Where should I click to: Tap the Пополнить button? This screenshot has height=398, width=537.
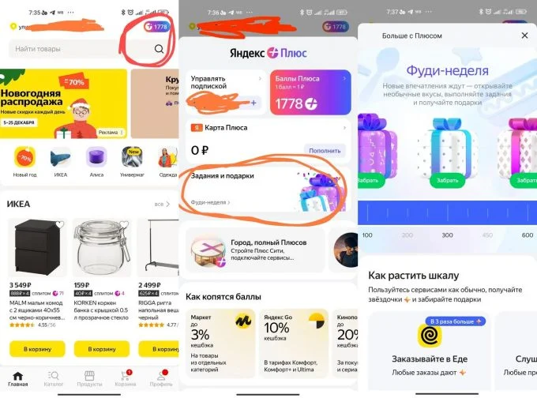pyautogui.click(x=325, y=151)
